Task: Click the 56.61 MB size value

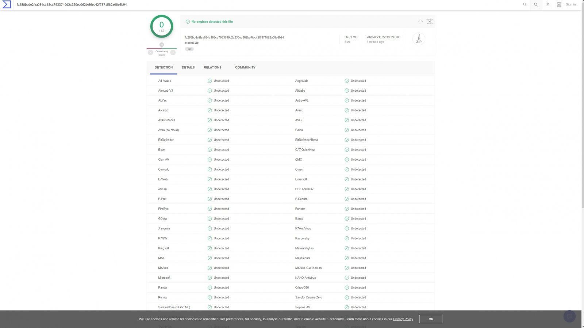Action: point(351,37)
